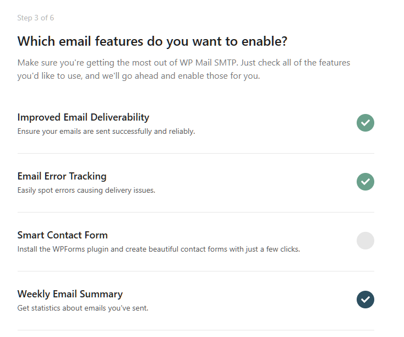Click the divider below Email Error Tracking
The image size is (404, 337).
click(x=195, y=212)
